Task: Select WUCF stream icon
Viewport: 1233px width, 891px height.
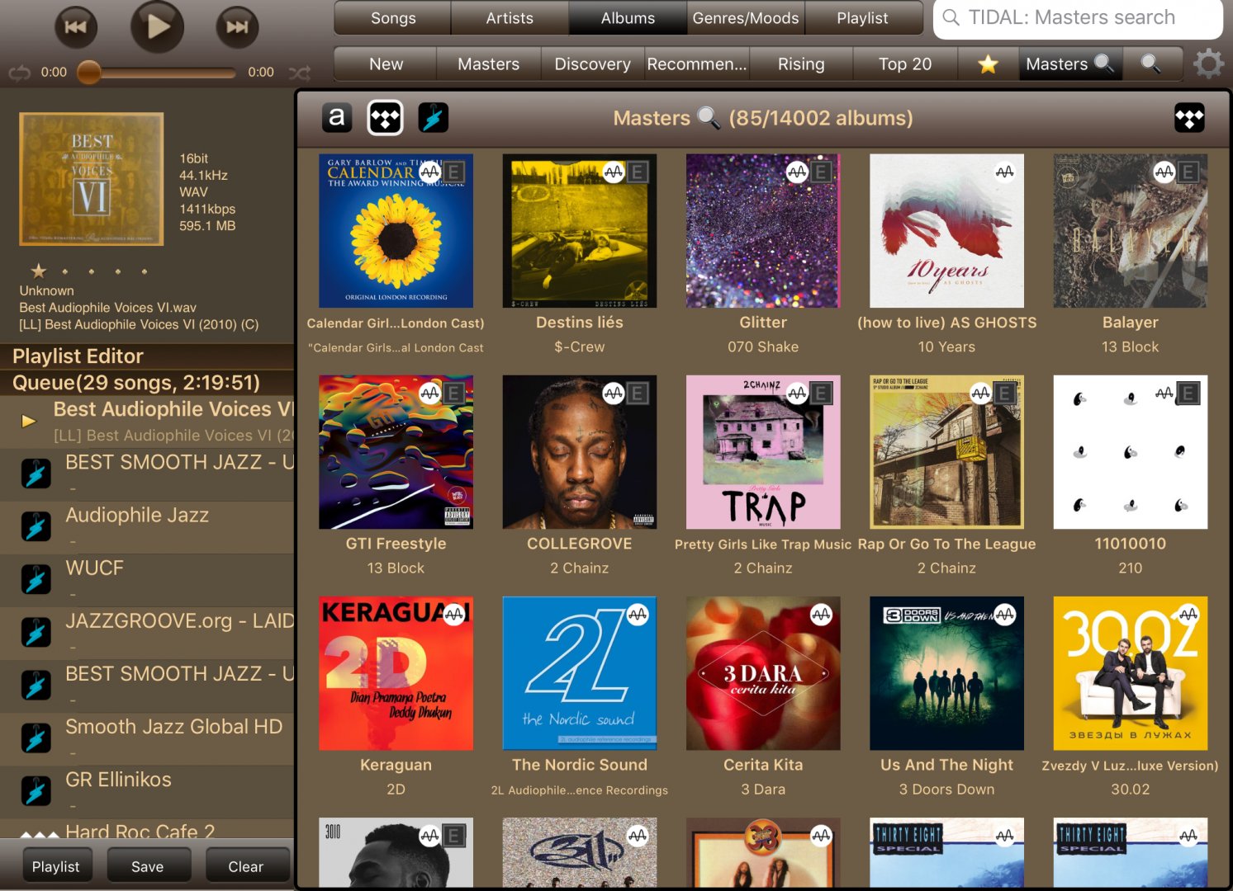Action: pos(36,579)
